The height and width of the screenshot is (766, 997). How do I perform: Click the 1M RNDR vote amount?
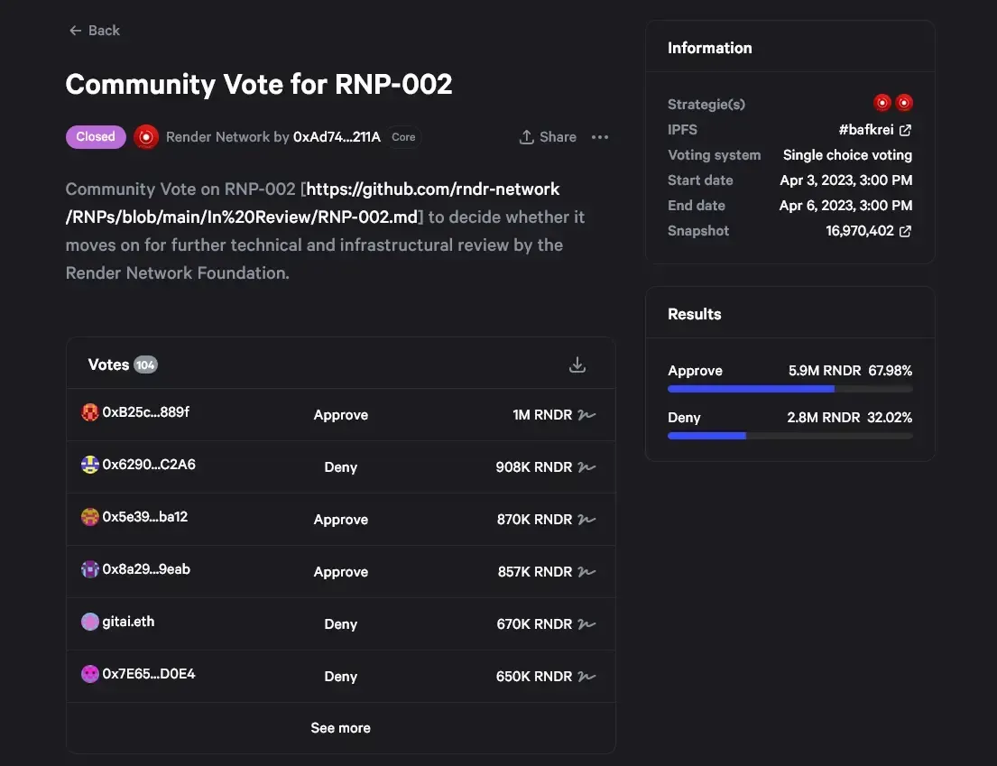coord(542,415)
